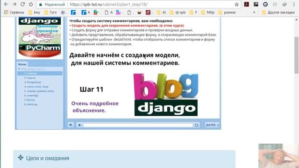Screen dimensions: 299x168
Task: Click the red square bookmark icon
Action: pos(148,13)
